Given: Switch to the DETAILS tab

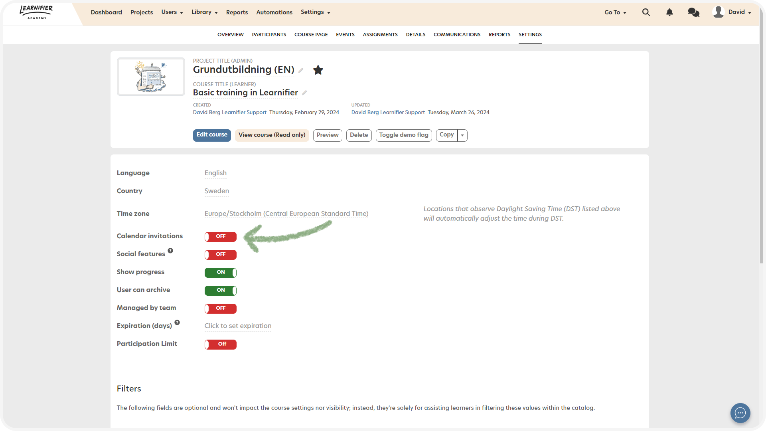Looking at the screenshot, I should [416, 35].
